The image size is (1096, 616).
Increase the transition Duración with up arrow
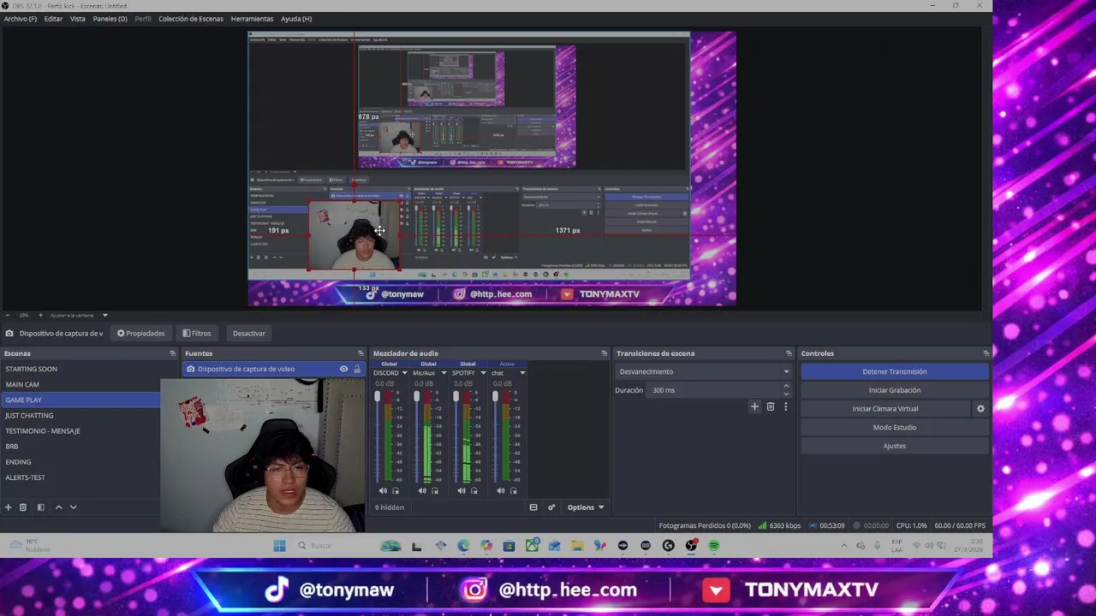click(x=786, y=387)
